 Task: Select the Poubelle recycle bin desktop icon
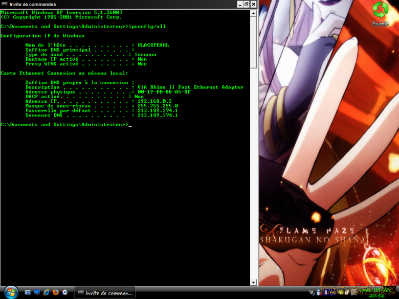(380, 13)
